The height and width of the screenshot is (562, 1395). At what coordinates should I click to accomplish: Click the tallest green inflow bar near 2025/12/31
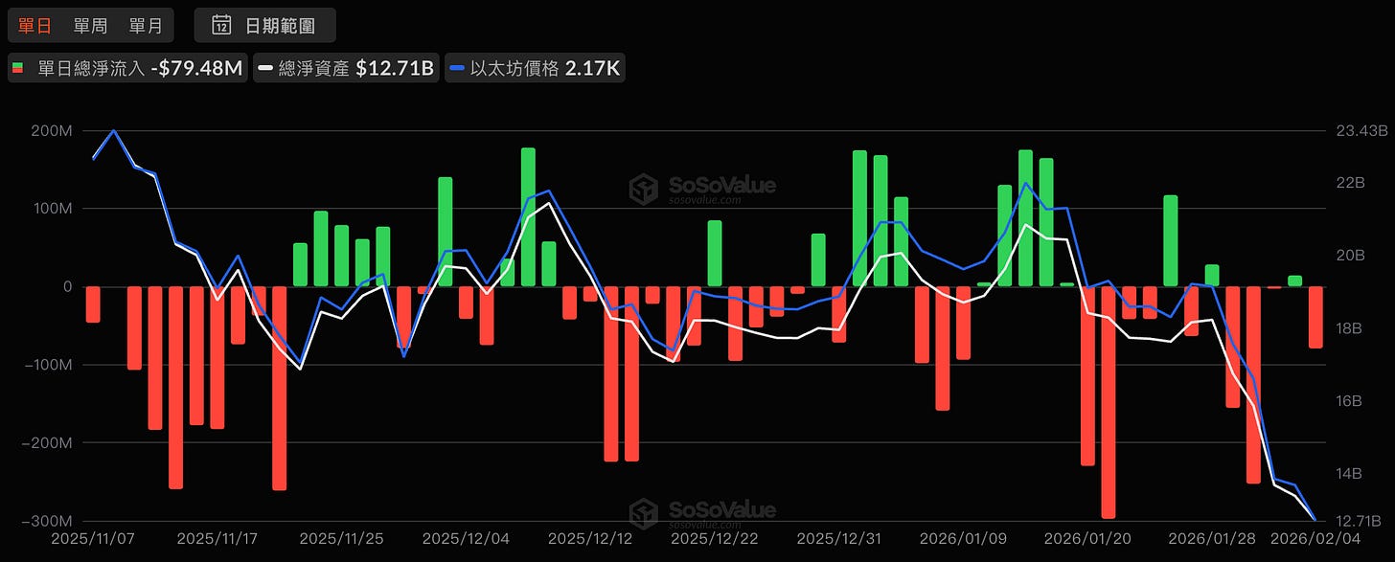coord(859,220)
